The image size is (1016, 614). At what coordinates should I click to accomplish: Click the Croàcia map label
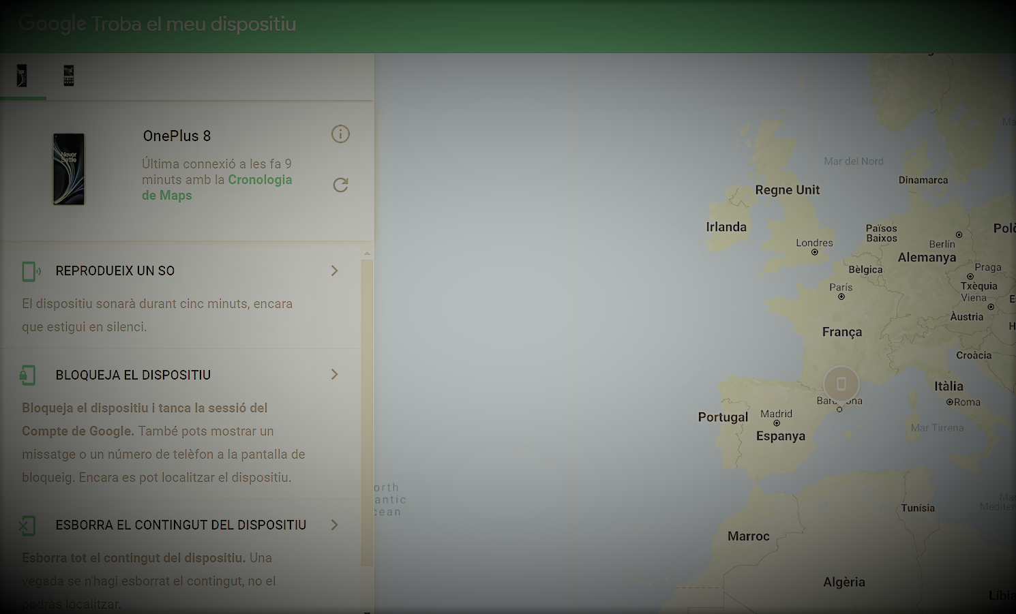pyautogui.click(x=974, y=355)
